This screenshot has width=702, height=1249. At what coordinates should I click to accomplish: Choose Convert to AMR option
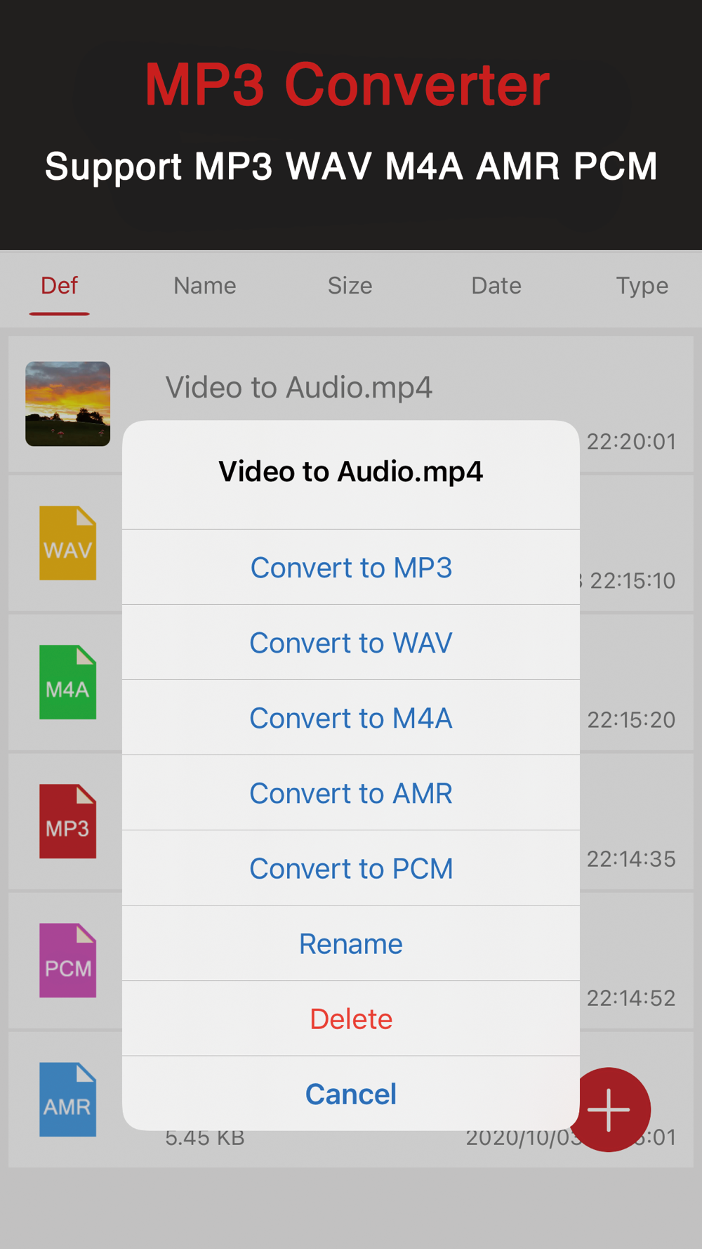[351, 793]
